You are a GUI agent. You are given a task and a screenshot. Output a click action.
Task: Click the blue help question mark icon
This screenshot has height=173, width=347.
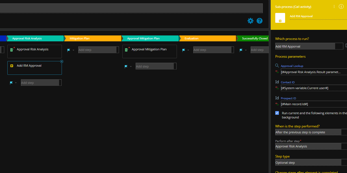(x=259, y=21)
